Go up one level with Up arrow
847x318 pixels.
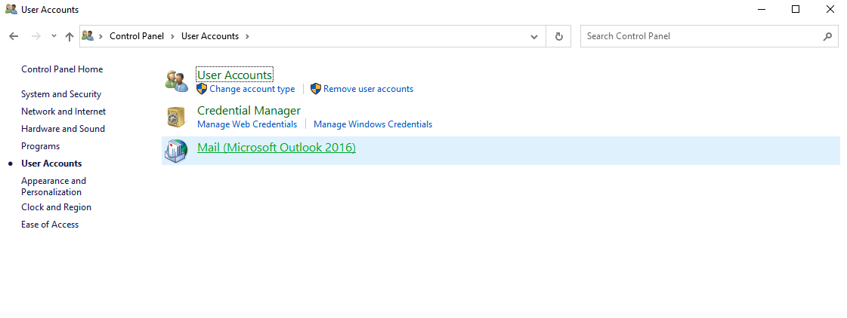click(x=70, y=36)
